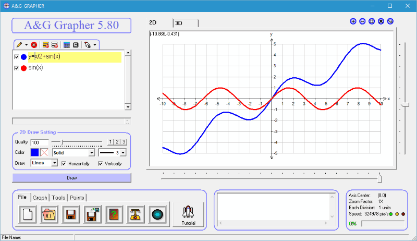Select the File tab

pyautogui.click(x=22, y=197)
